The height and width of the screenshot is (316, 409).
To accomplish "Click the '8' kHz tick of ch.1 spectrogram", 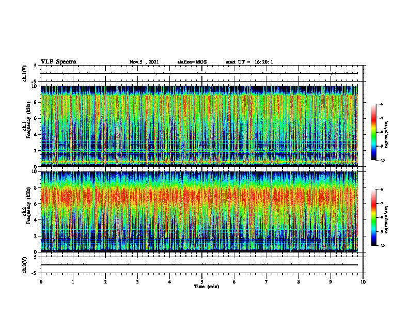I will point(36,102).
